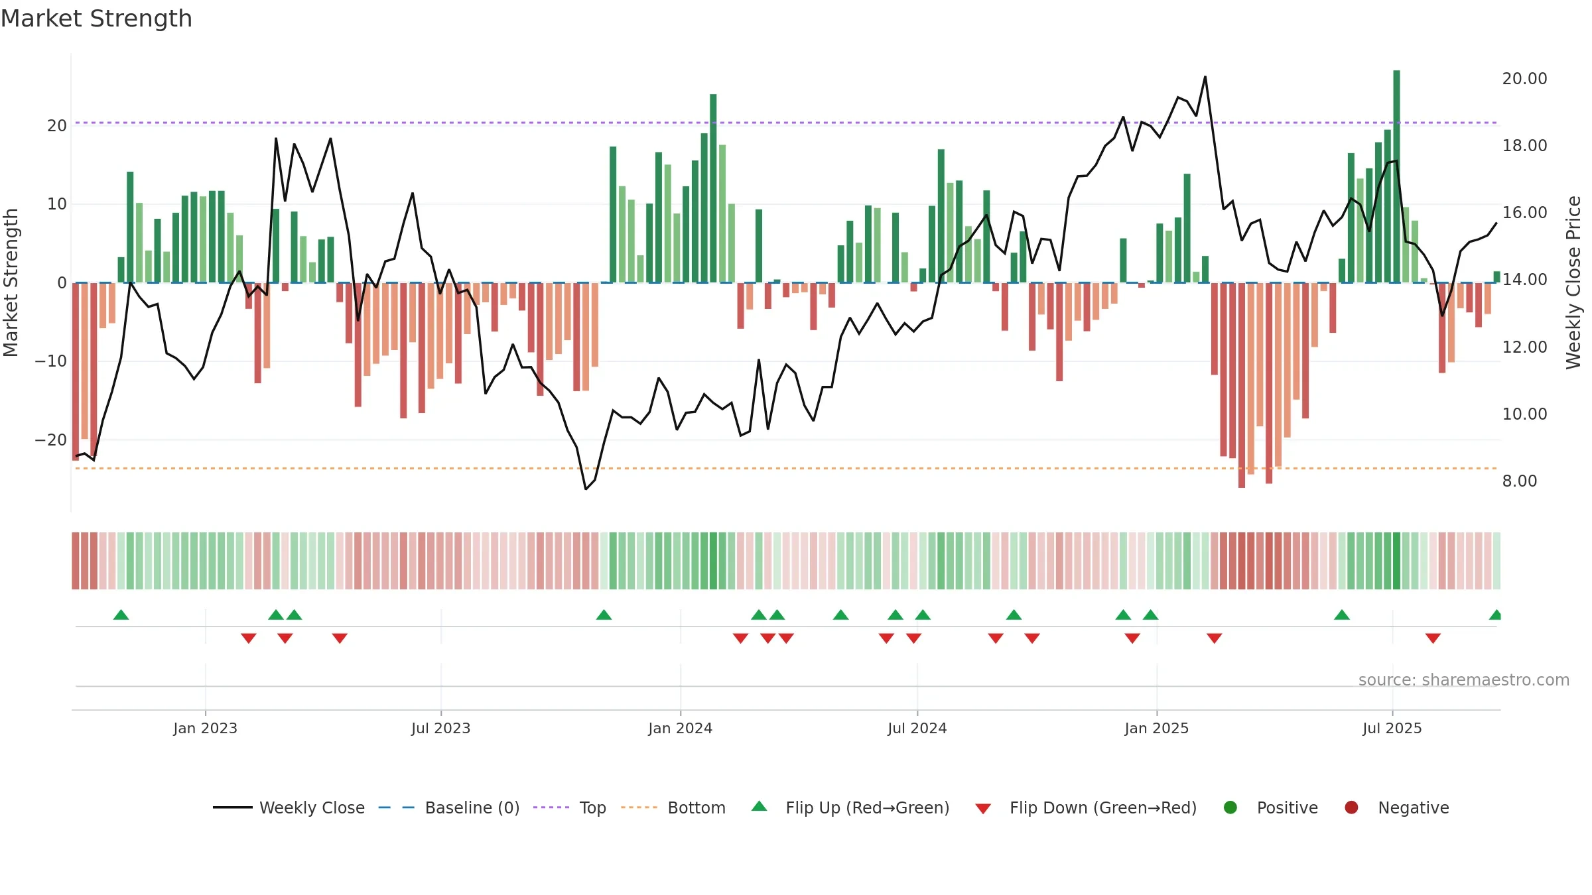Click the Weekly Close Price axis title
Screen dimensions: 1592x895
pyautogui.click(x=1573, y=282)
